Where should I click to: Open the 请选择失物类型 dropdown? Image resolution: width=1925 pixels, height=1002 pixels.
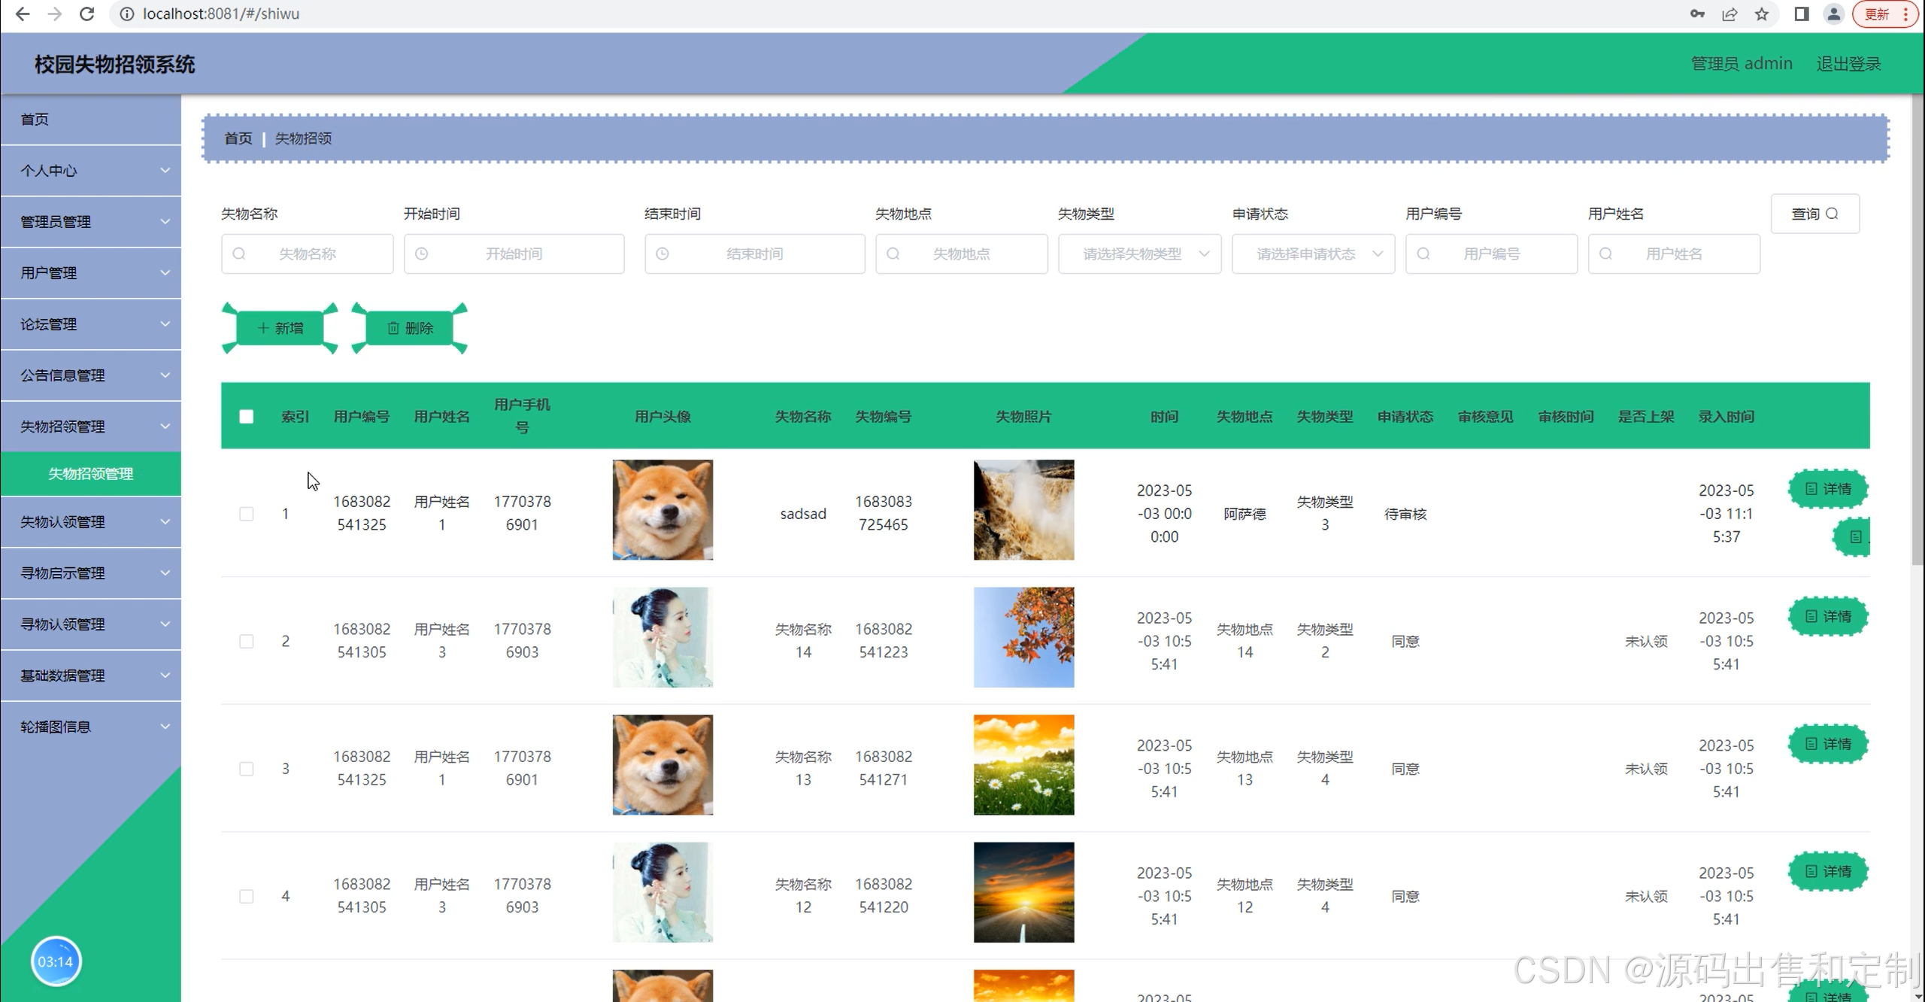(x=1139, y=254)
